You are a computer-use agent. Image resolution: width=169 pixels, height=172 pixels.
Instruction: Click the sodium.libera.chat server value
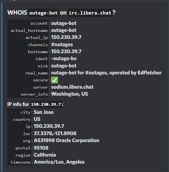pos(72,87)
